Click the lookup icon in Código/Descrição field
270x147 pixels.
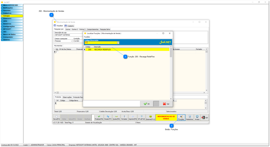(x=118, y=43)
